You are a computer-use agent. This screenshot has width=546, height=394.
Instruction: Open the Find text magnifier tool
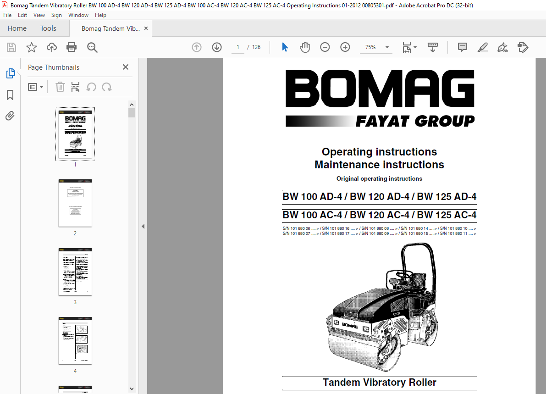[92, 47]
